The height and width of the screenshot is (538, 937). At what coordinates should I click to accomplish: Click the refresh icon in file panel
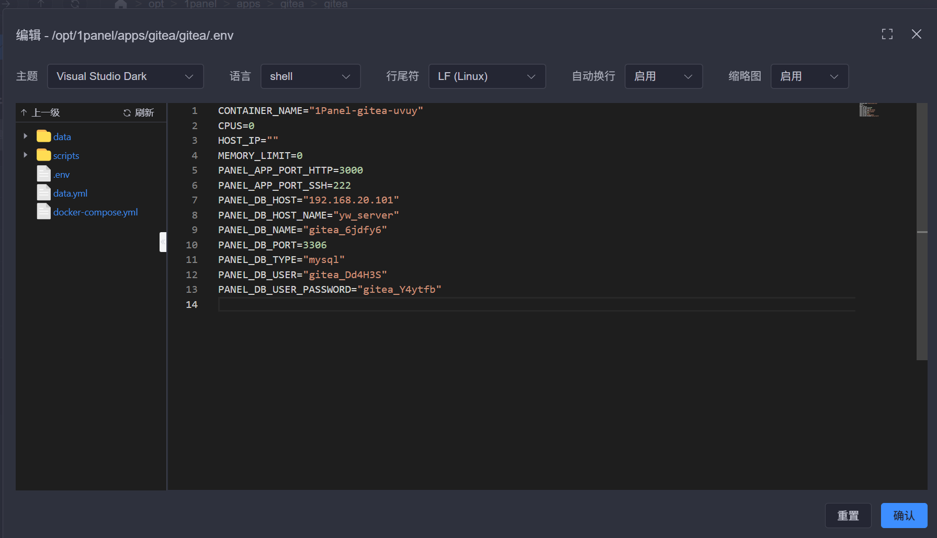point(127,113)
